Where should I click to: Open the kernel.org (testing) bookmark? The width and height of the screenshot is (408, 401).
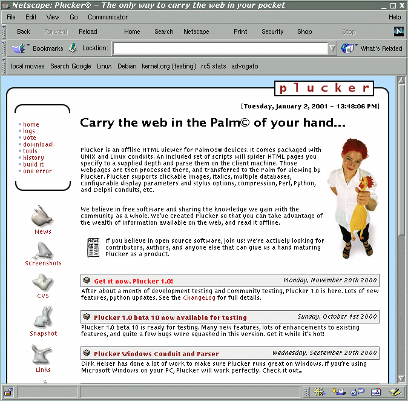pyautogui.click(x=169, y=66)
